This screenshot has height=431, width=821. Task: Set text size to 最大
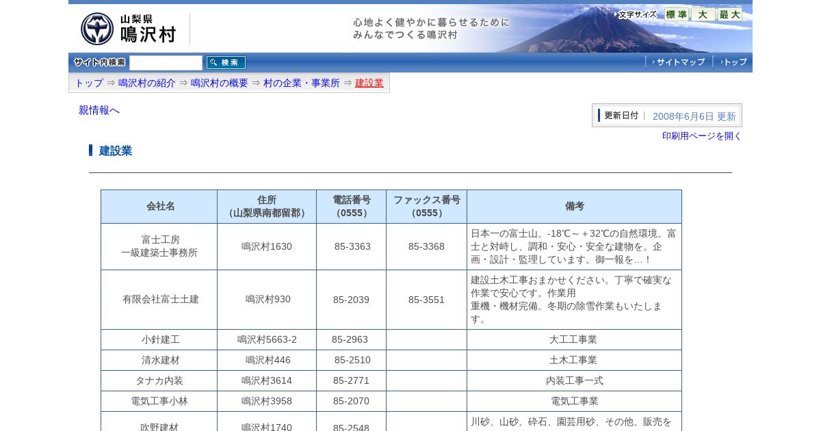729,14
